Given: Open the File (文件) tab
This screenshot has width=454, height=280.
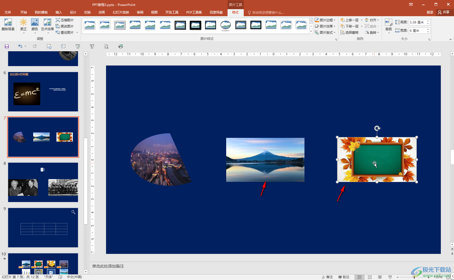Looking at the screenshot, I should click(x=8, y=12).
